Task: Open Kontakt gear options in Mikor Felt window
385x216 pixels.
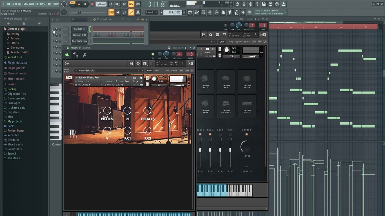Action: tap(138, 64)
